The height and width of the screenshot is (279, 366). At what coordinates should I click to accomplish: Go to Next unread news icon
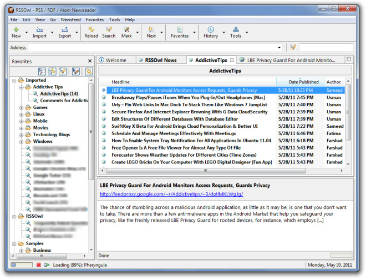pos(151,29)
